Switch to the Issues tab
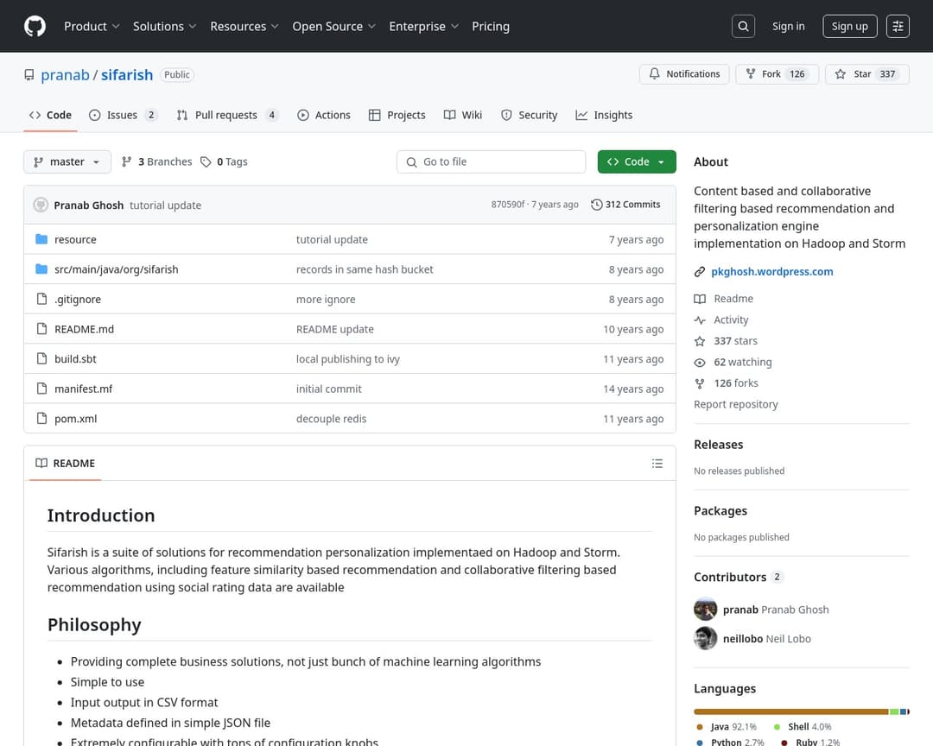The image size is (933, 746). tap(123, 115)
